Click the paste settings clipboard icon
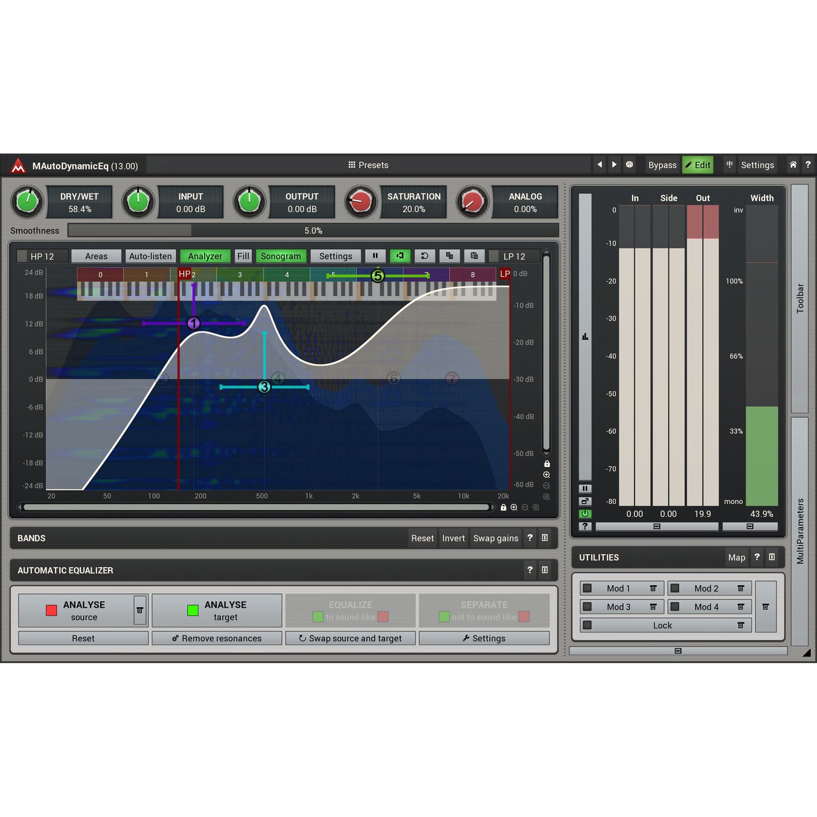Screen dimensions: 817x817 [474, 256]
